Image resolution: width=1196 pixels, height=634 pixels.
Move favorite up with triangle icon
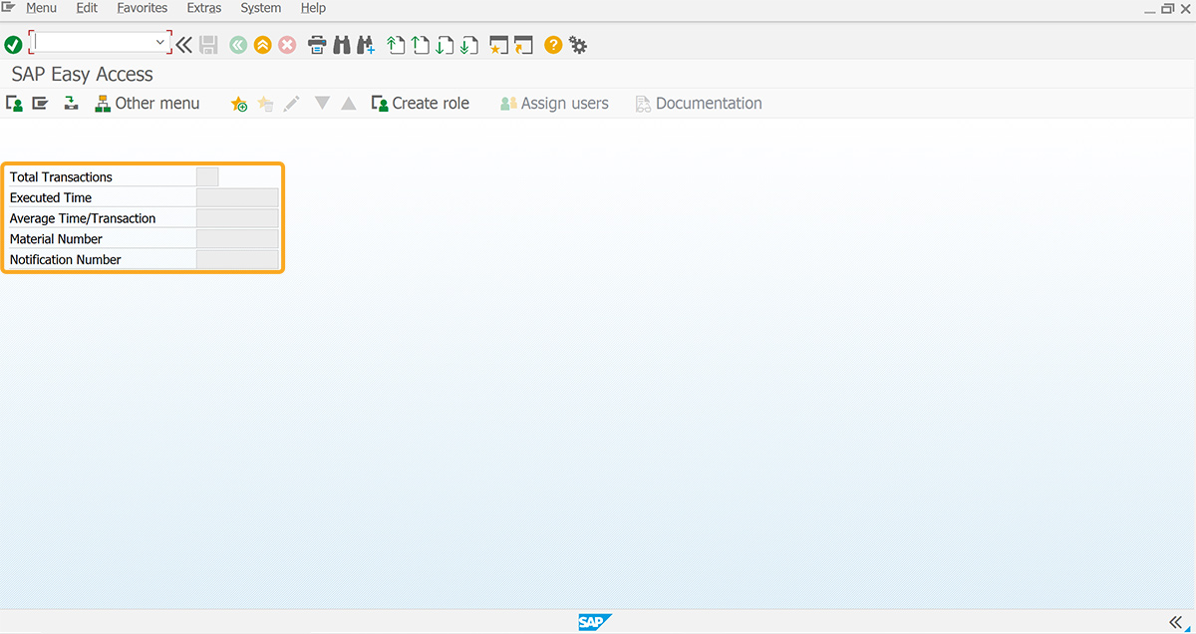tap(348, 104)
